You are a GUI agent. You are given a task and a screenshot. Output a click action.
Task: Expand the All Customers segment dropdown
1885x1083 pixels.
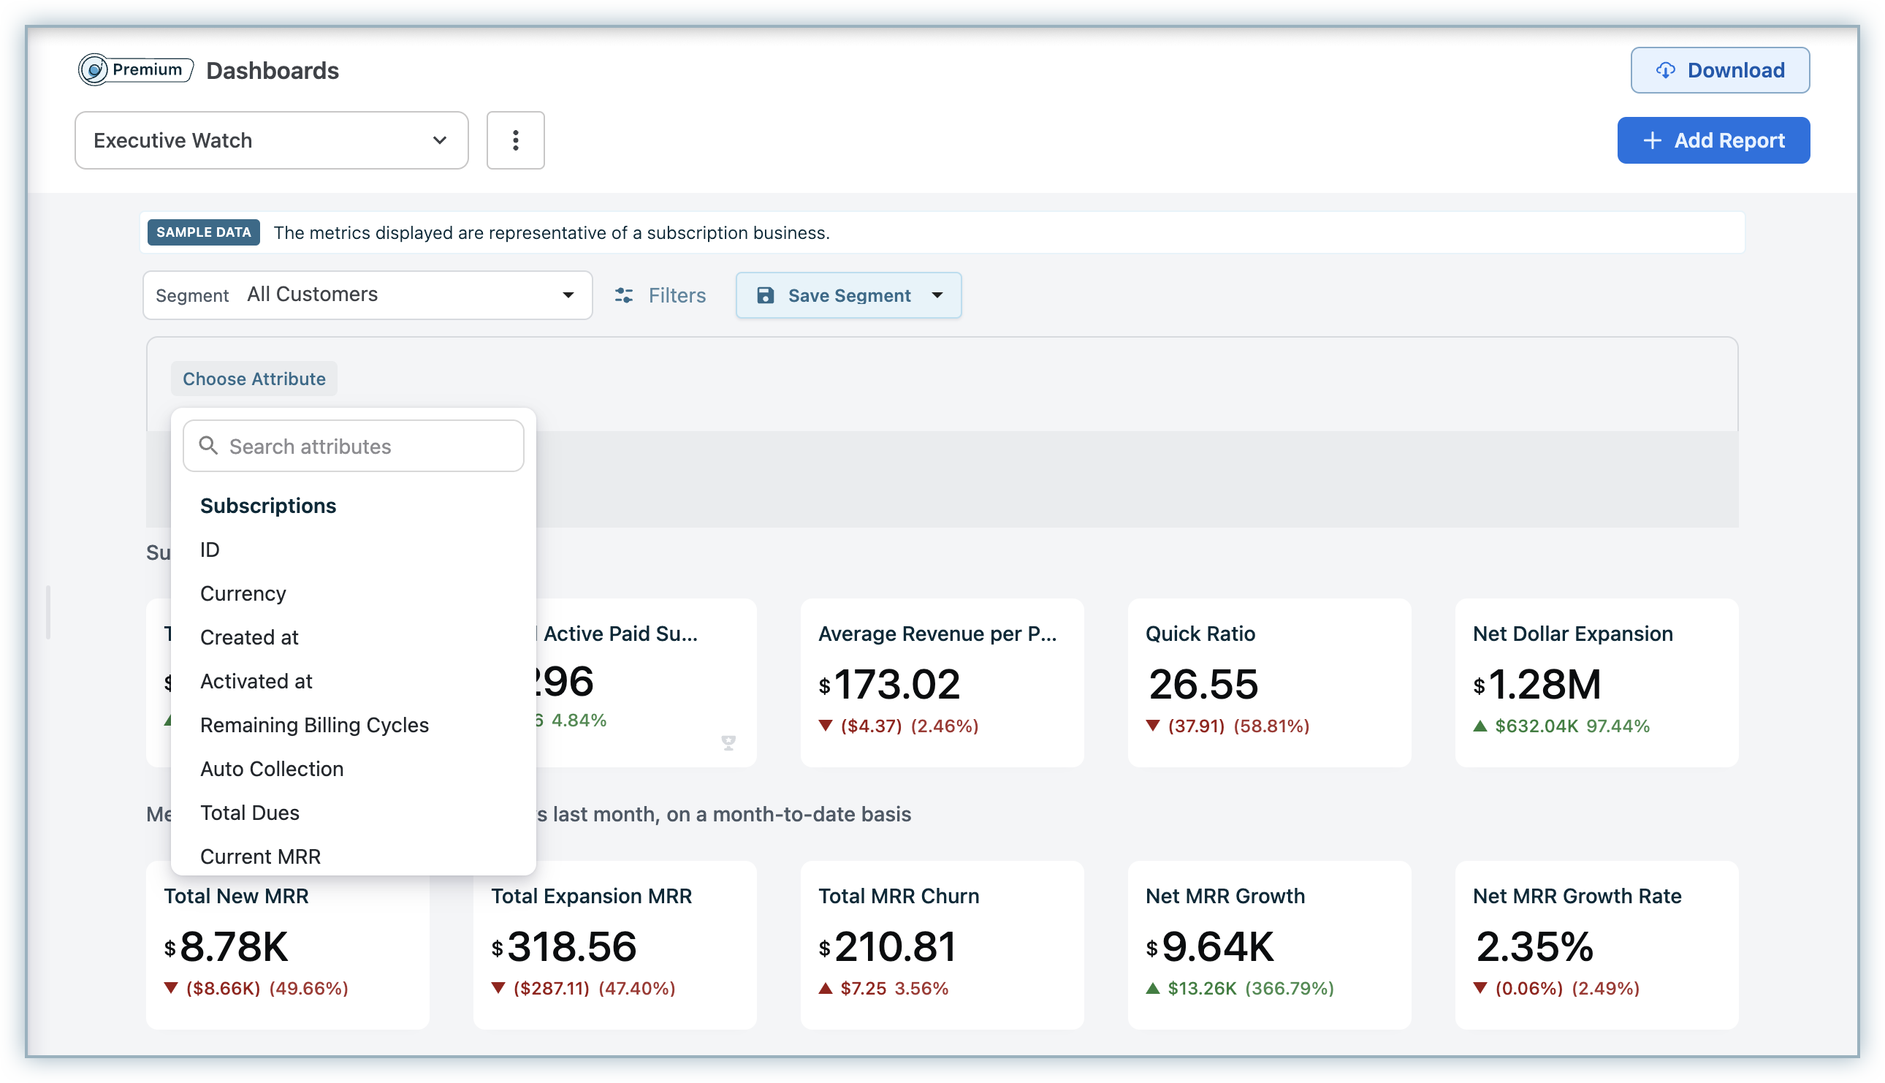pos(368,295)
